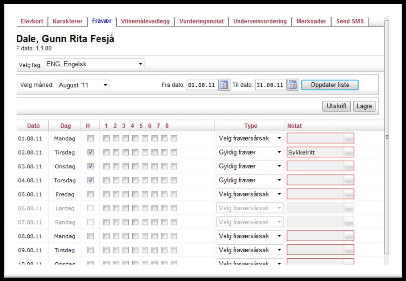Open note editor button for 04.08.11

[x=349, y=181]
